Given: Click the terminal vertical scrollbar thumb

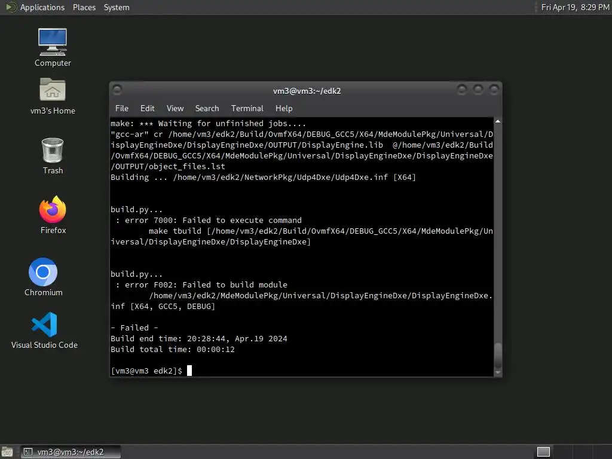Looking at the screenshot, I should pyautogui.click(x=498, y=354).
